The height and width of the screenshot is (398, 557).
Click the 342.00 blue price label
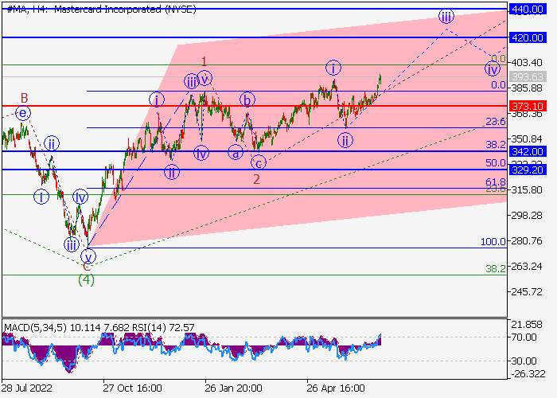527,152
